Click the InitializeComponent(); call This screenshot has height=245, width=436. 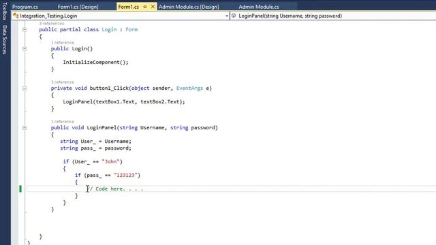(x=95, y=62)
